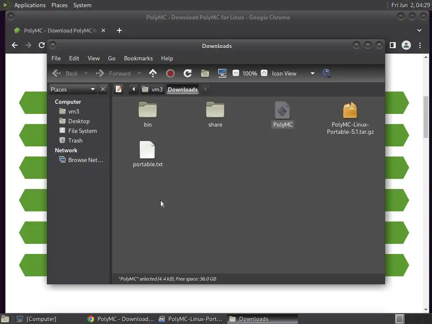The width and height of the screenshot is (432, 324).
Task: Open the Icon View mode dropdown
Action: click(x=293, y=73)
